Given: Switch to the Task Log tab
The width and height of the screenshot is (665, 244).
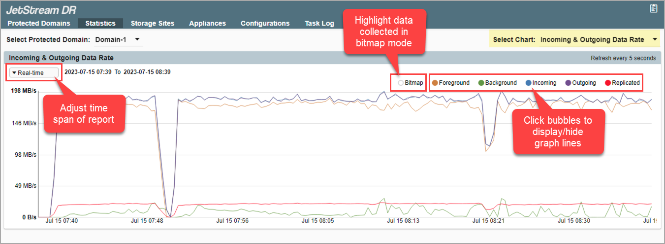Looking at the screenshot, I should point(319,23).
